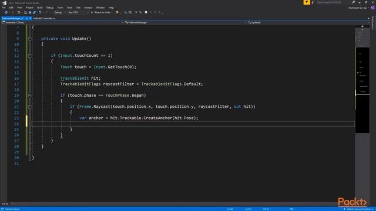Click the Quick Launch search magnifier icon

click(354, 2)
